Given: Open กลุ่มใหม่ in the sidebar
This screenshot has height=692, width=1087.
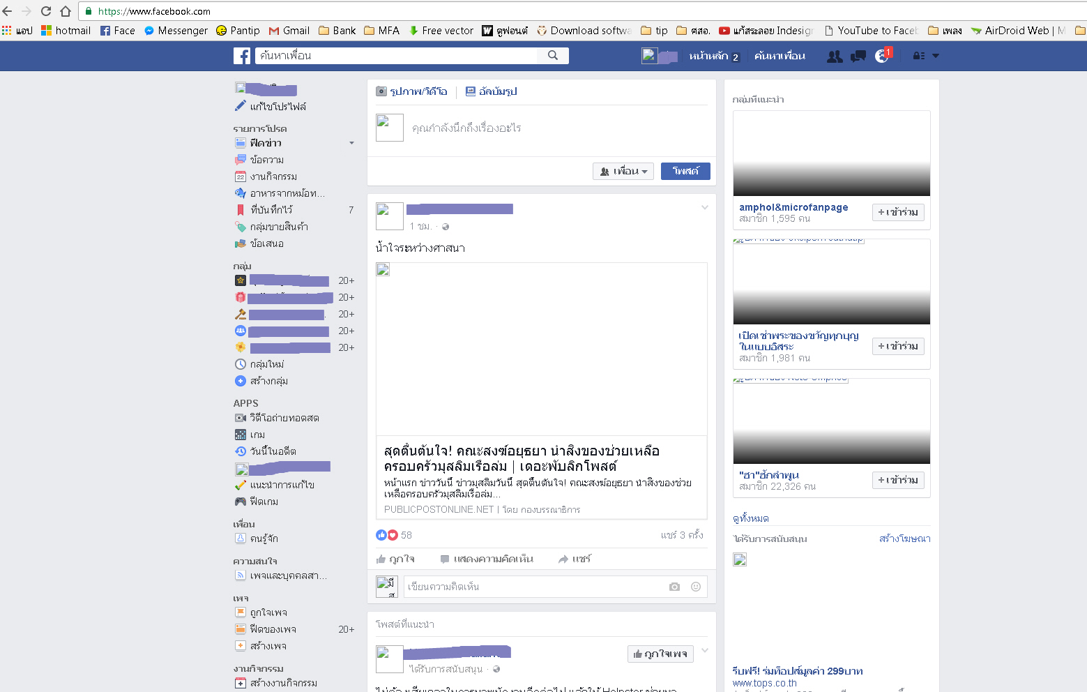Looking at the screenshot, I should click(267, 364).
